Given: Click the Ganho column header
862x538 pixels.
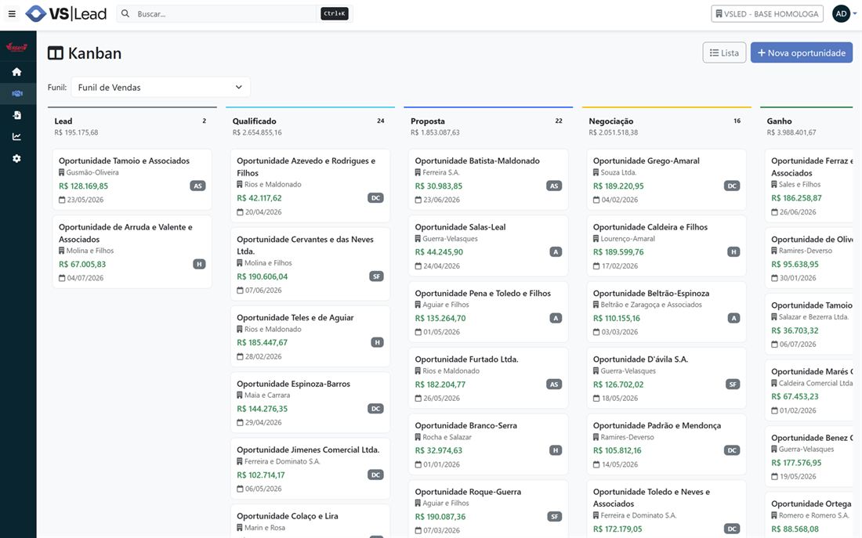Looking at the screenshot, I should point(780,121).
